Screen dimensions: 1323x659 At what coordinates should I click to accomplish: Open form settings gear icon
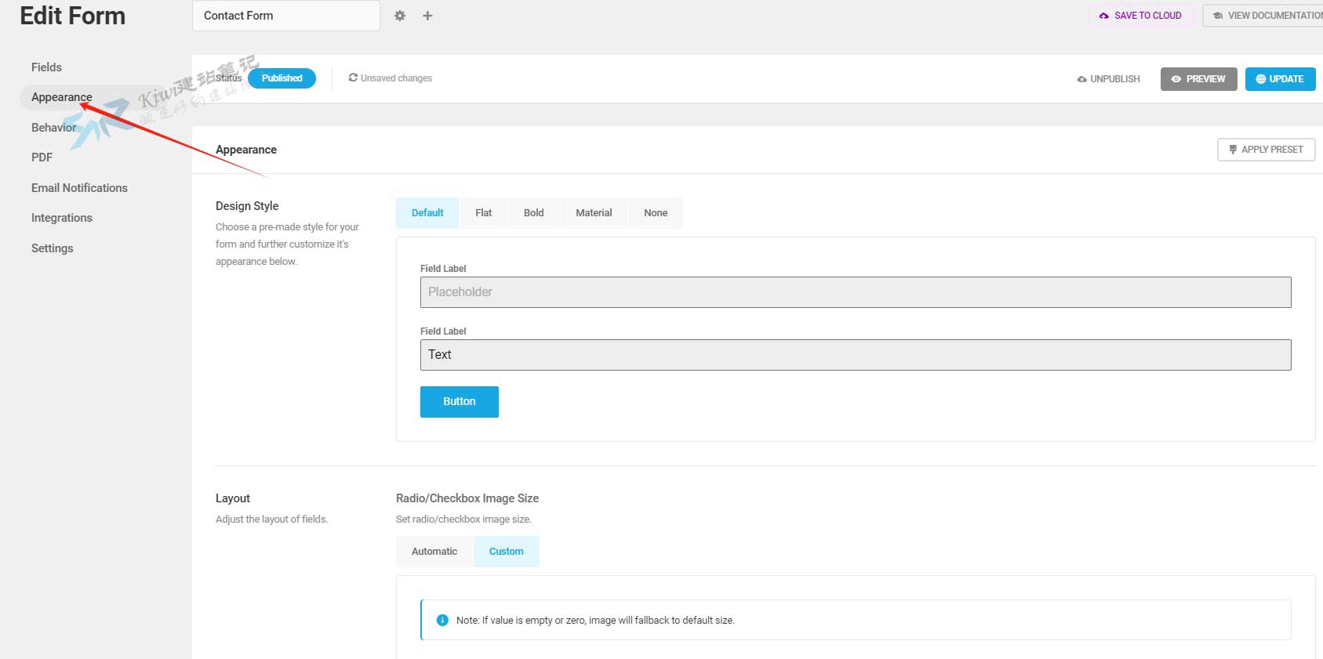tap(400, 16)
